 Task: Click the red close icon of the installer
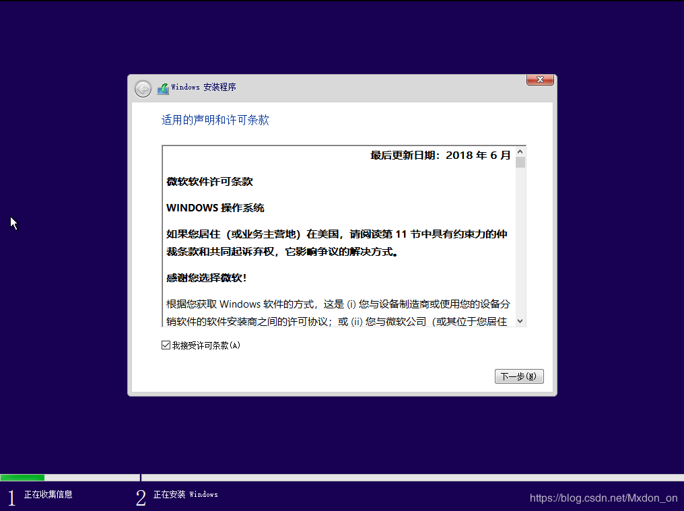click(539, 79)
